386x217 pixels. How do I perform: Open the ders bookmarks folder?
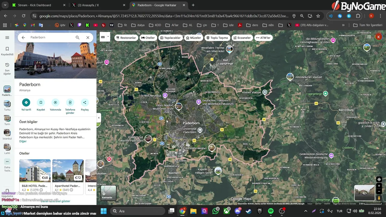[x=252, y=25]
